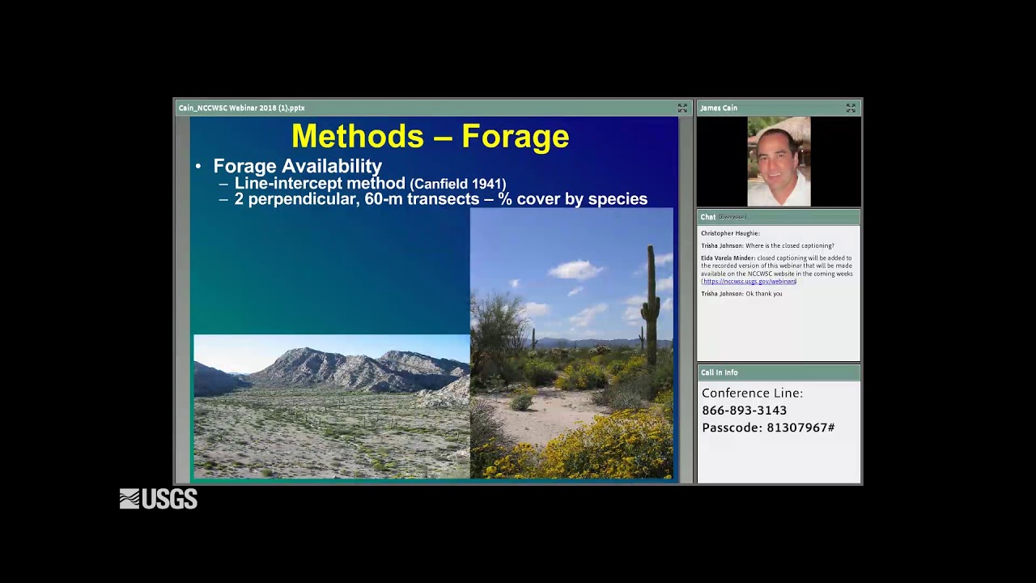Screen dimensions: 1036x583
Task: Click the passcode 81307967# text
Action: point(768,428)
